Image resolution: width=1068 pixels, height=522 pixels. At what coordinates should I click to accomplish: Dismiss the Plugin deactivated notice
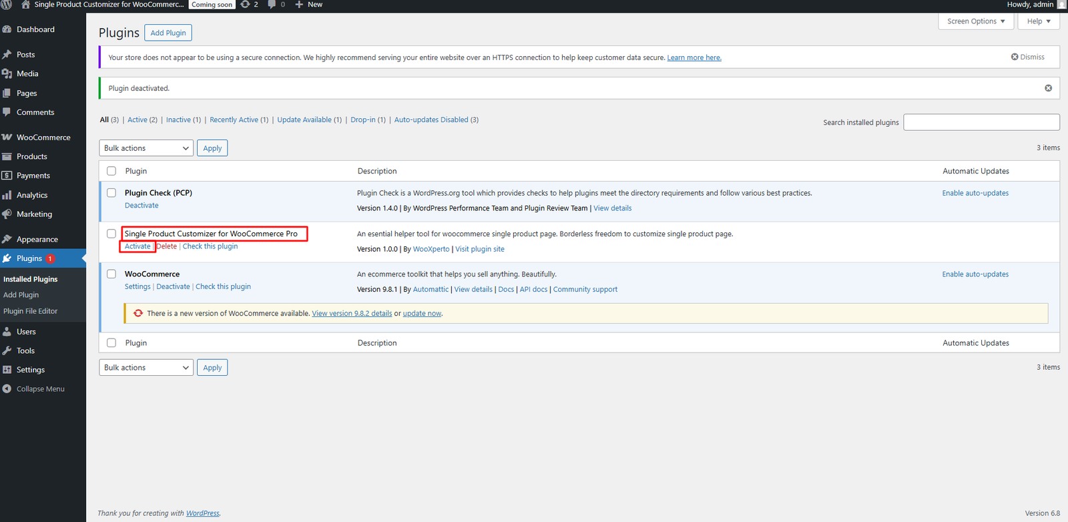1048,88
